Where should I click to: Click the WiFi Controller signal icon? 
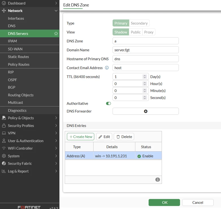click(x=4, y=148)
